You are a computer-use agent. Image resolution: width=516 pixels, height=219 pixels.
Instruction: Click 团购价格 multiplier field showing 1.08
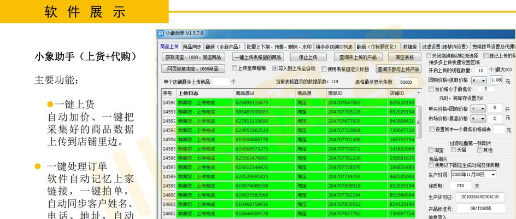496,80
